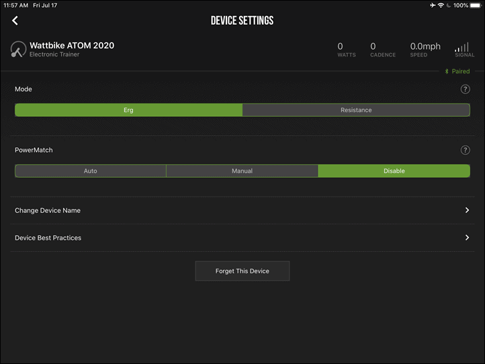Screen dimensions: 485x364
Task: Tap the Mode section label
Action: pos(24,89)
